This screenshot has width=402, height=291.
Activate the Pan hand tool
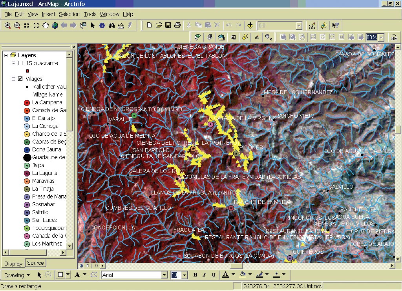pyautogui.click(x=46, y=25)
